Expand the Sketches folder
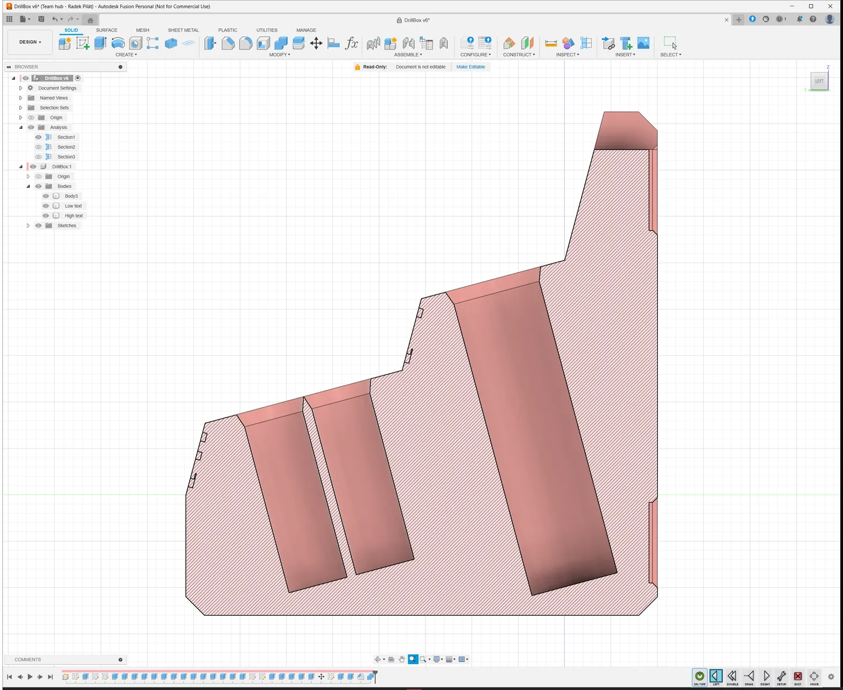This screenshot has height=690, width=843. pos(28,225)
